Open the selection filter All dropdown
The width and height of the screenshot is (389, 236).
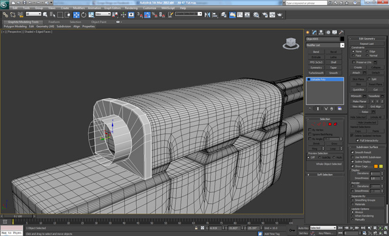tap(33, 14)
